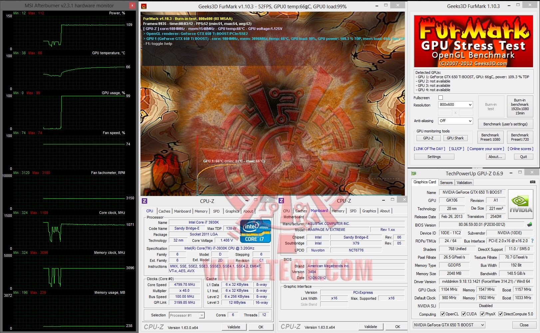This screenshot has width=540, height=333.
Task: Open the About tab in left CPU-Z
Action: coord(248,211)
